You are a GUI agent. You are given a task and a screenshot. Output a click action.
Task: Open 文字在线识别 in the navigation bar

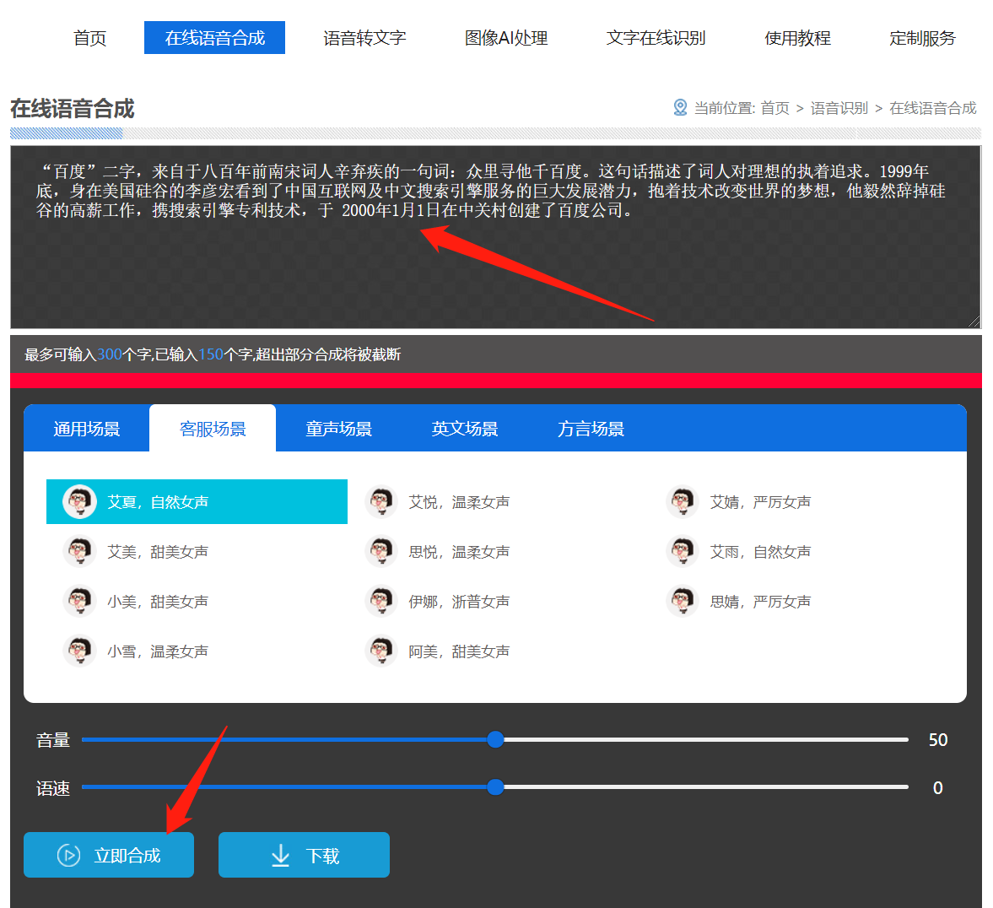tap(656, 38)
